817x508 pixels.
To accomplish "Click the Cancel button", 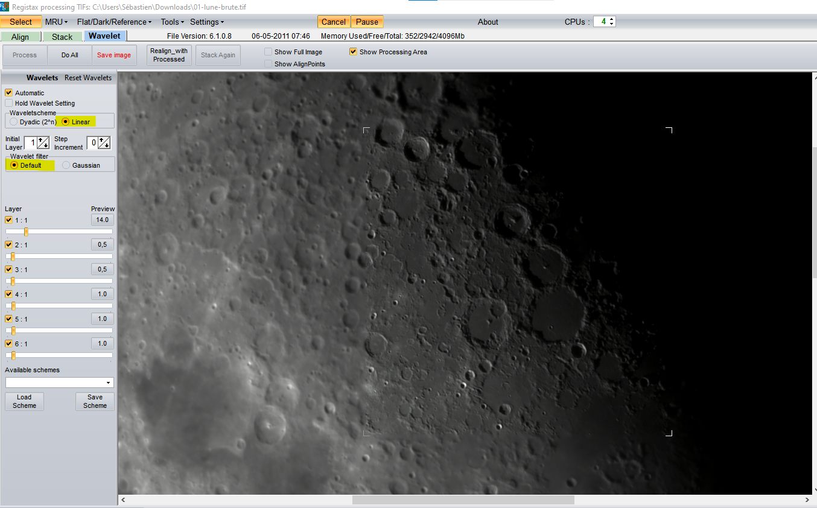I will [x=334, y=22].
